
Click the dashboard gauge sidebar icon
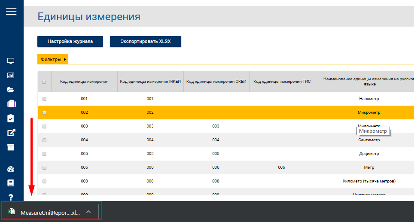point(11,169)
